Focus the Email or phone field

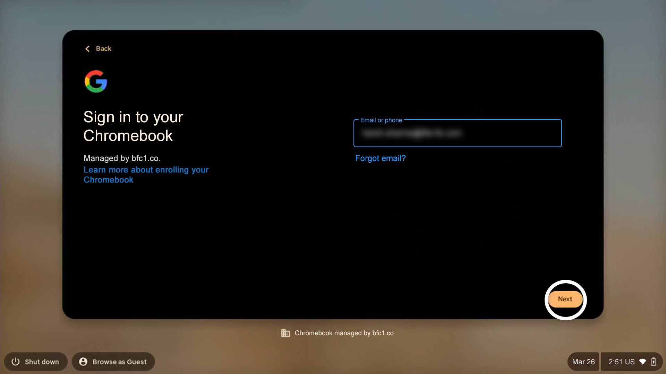click(x=457, y=133)
